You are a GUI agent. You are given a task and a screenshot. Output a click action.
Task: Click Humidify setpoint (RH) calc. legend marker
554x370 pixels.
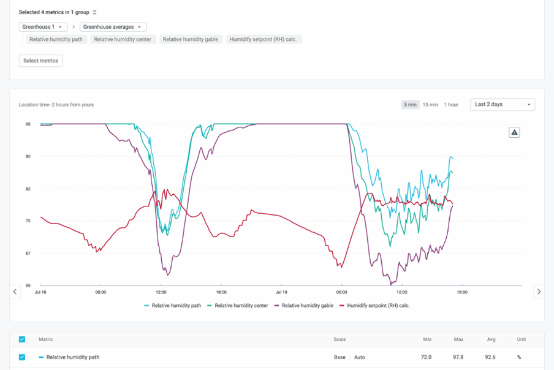tap(342, 305)
